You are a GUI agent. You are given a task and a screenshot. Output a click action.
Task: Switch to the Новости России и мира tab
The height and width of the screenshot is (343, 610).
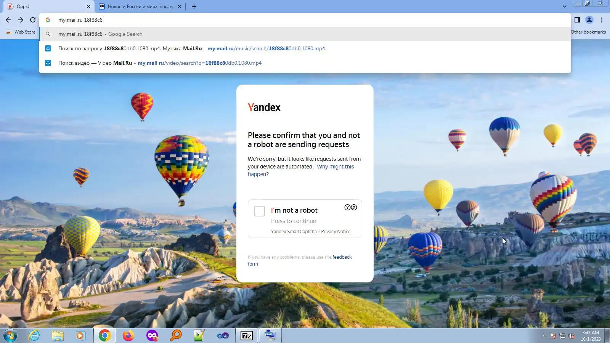[x=140, y=6]
